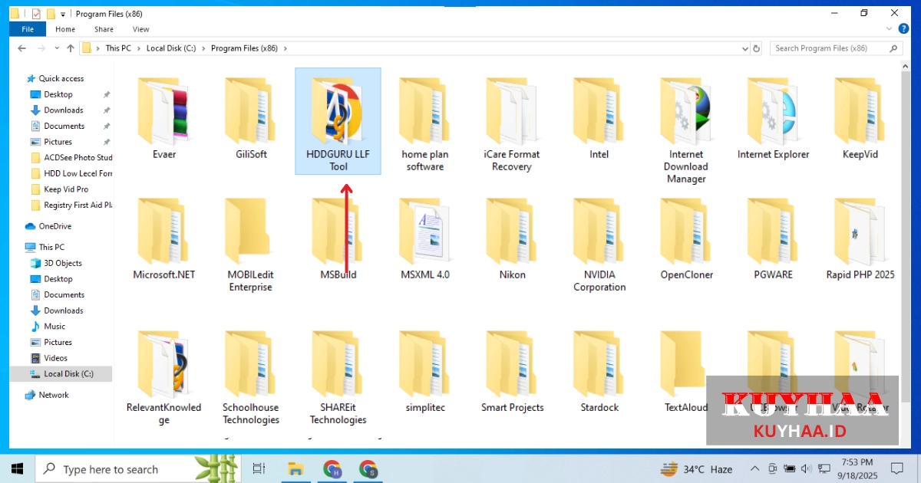This screenshot has width=921, height=483.
Task: Select the Evaer folder icon
Action: pyautogui.click(x=163, y=110)
